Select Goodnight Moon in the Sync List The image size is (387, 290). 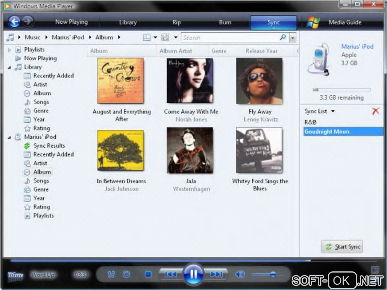click(343, 132)
